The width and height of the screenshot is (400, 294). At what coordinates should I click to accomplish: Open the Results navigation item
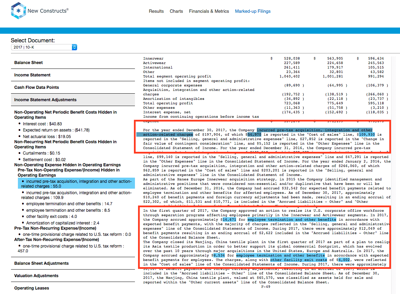coord(156,11)
